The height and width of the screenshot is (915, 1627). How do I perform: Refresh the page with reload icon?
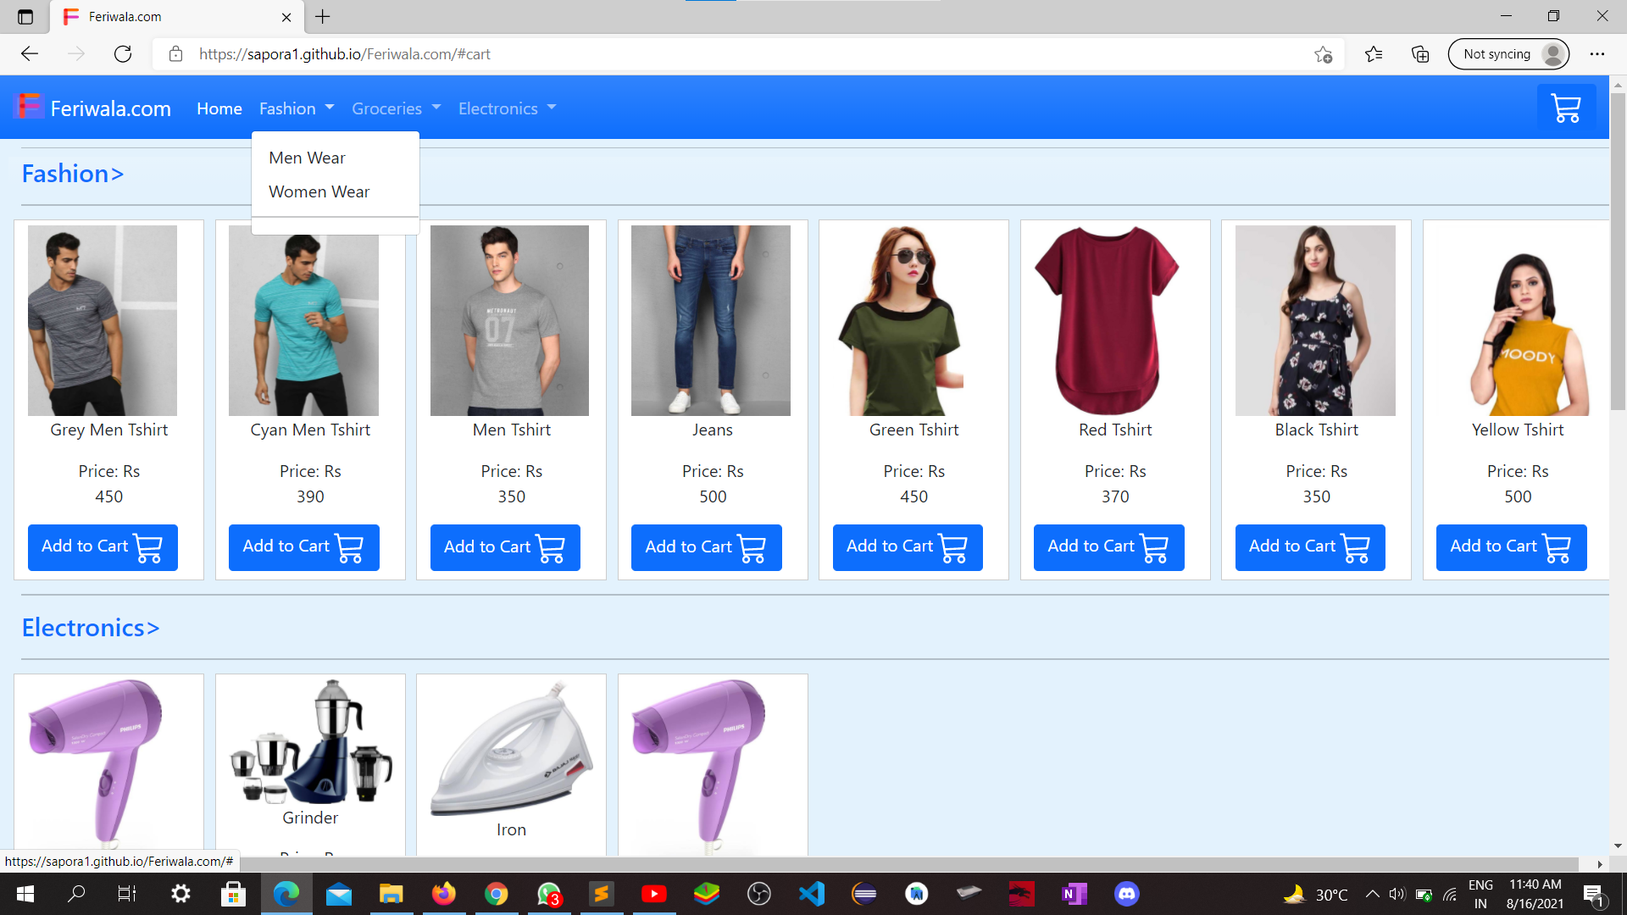point(123,54)
